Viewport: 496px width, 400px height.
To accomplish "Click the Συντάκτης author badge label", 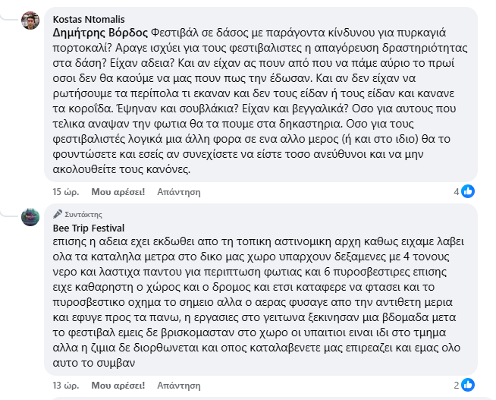I will [x=83, y=215].
